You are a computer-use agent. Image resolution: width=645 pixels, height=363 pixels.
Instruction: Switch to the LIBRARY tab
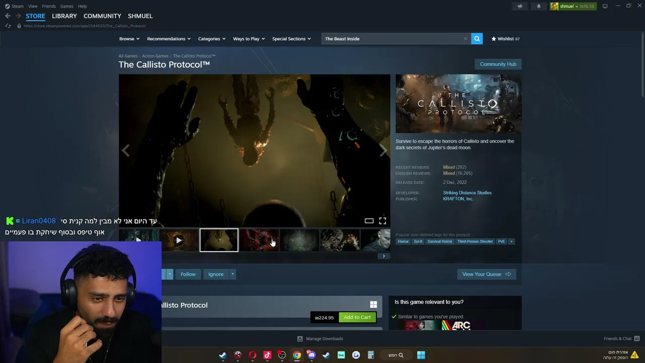(x=64, y=16)
